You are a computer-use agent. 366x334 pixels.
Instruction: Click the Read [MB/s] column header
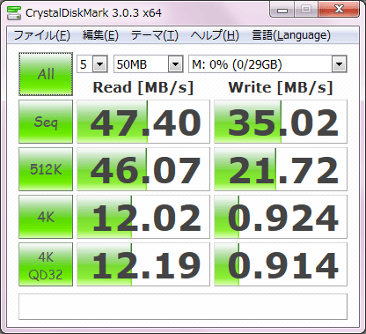coord(143,87)
